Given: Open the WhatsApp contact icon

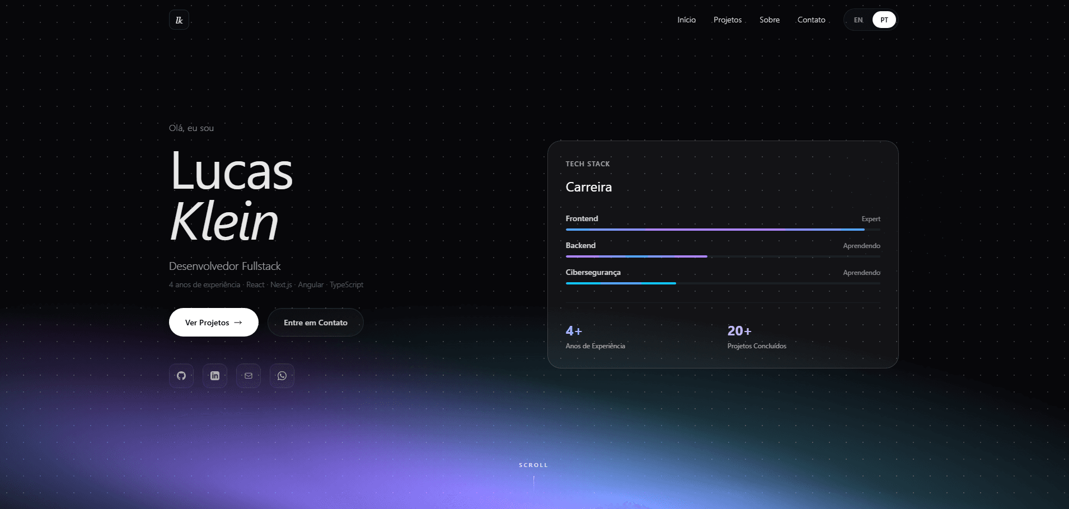Looking at the screenshot, I should point(282,376).
